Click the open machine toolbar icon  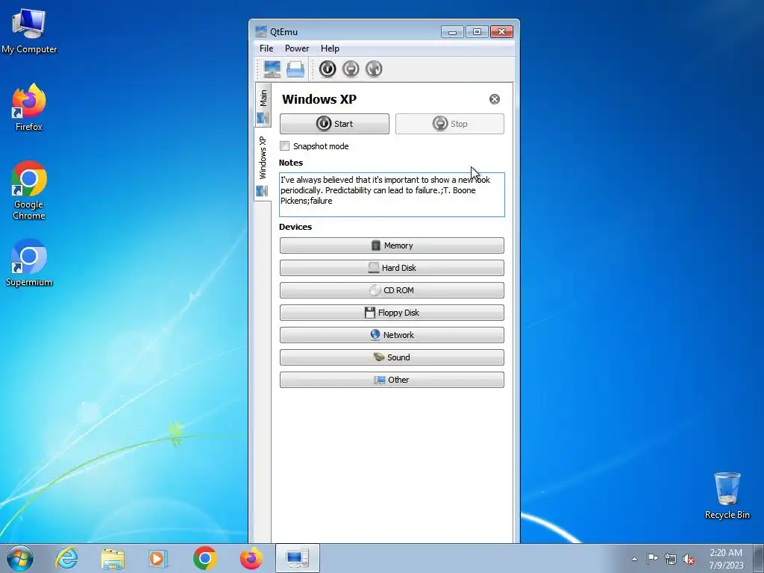click(x=295, y=69)
